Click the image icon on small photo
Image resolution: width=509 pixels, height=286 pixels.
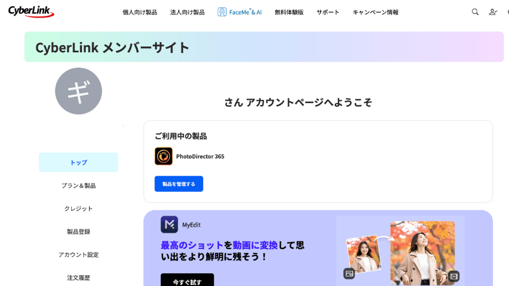pos(349,274)
